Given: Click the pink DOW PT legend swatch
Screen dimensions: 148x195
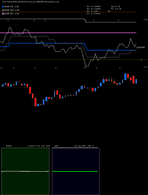Looking at the screenshot, I should pyautogui.click(x=3, y=14).
